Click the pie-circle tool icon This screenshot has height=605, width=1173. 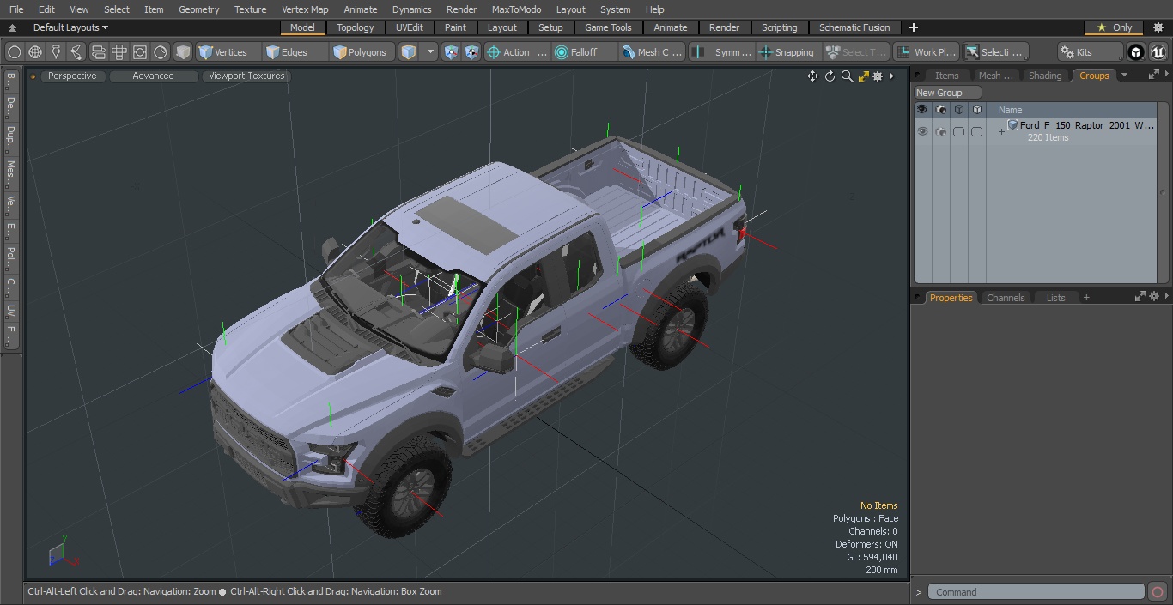pyautogui.click(x=161, y=52)
